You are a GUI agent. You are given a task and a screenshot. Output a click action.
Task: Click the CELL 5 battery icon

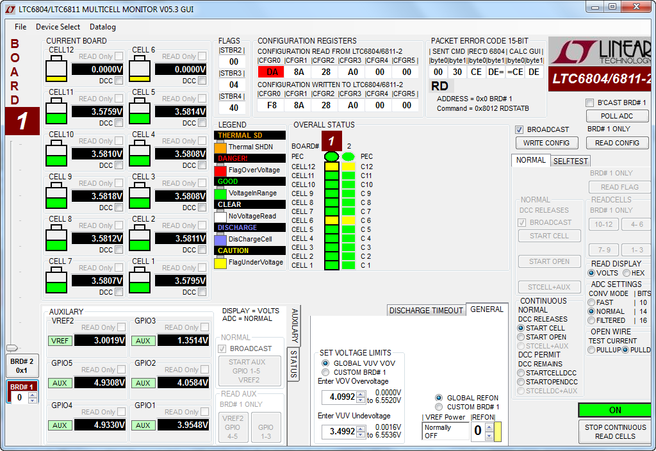pos(139,111)
